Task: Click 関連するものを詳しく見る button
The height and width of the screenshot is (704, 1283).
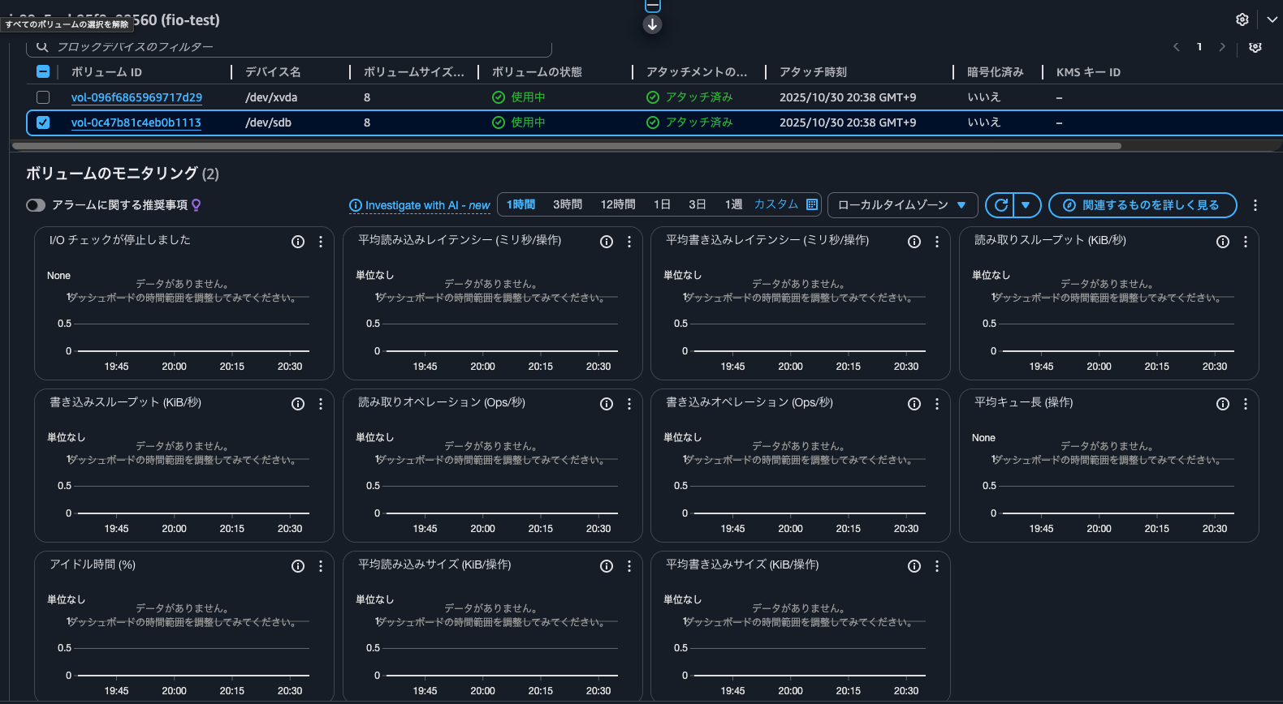Action: click(1142, 205)
